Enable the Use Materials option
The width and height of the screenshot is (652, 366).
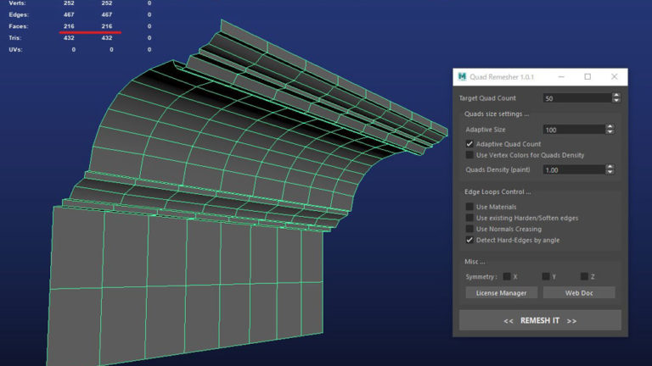coord(469,207)
